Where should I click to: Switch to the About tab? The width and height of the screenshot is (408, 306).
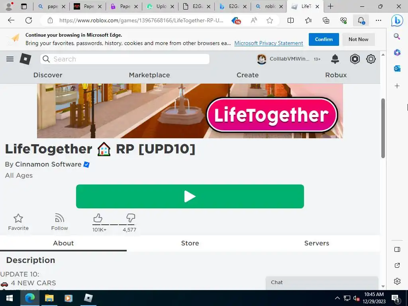click(63, 243)
